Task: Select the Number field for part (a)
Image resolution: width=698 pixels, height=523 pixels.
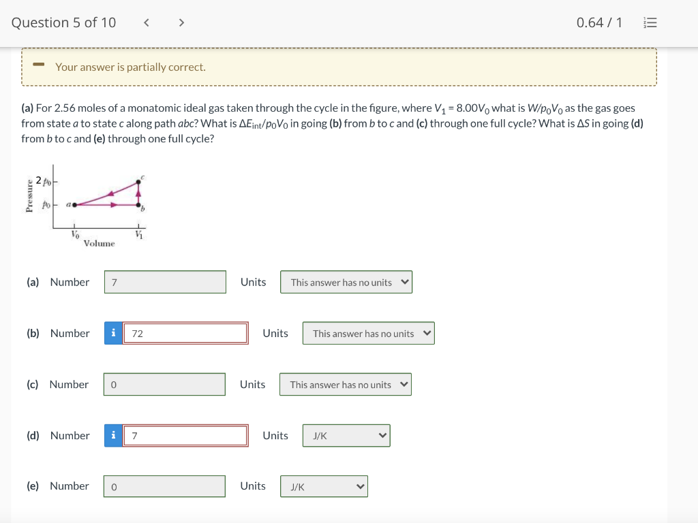Action: click(165, 282)
